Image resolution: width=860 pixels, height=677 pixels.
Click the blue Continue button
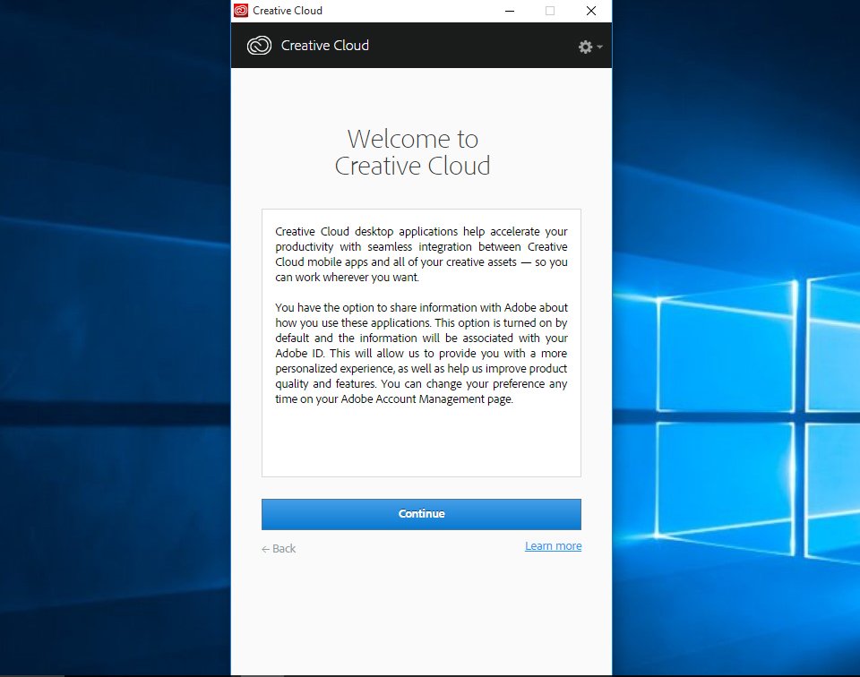point(421,514)
